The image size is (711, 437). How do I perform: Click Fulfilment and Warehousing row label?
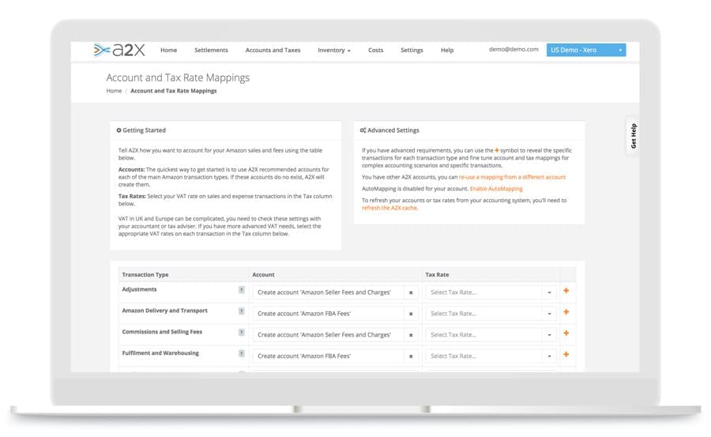(160, 353)
